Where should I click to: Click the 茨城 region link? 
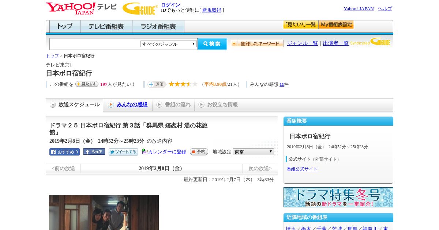(337, 229)
